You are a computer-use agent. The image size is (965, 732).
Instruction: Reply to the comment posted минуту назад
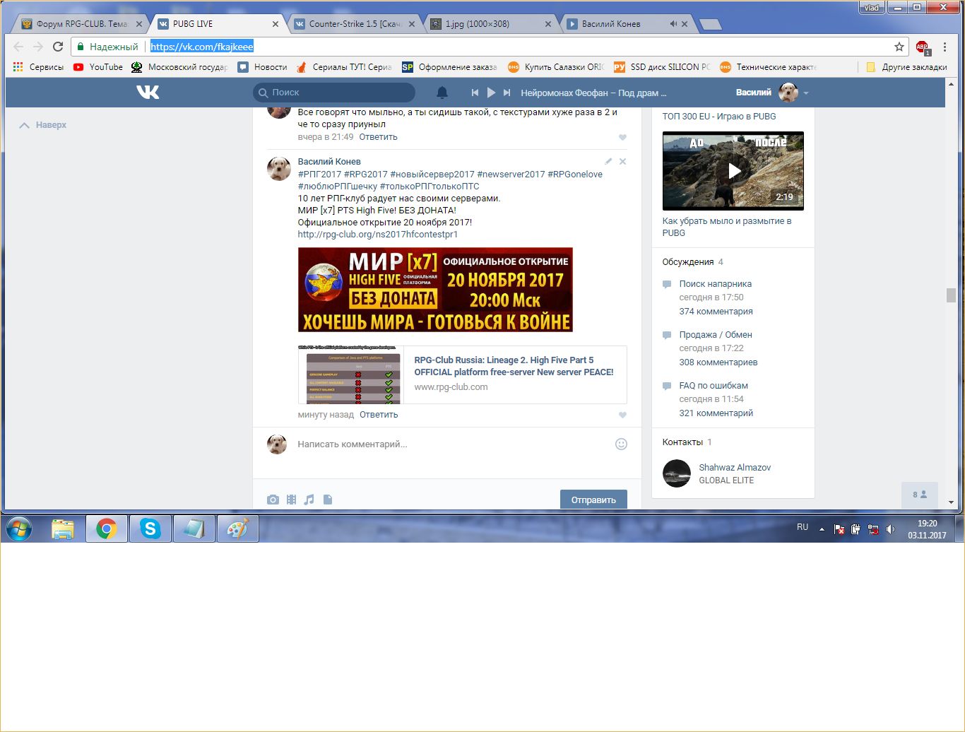click(x=379, y=415)
